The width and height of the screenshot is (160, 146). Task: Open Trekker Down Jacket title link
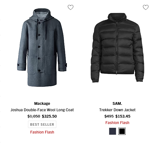click(117, 110)
